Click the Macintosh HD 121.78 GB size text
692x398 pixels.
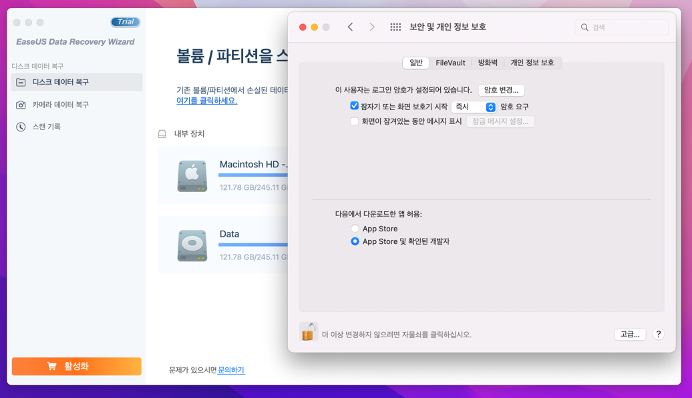click(254, 187)
